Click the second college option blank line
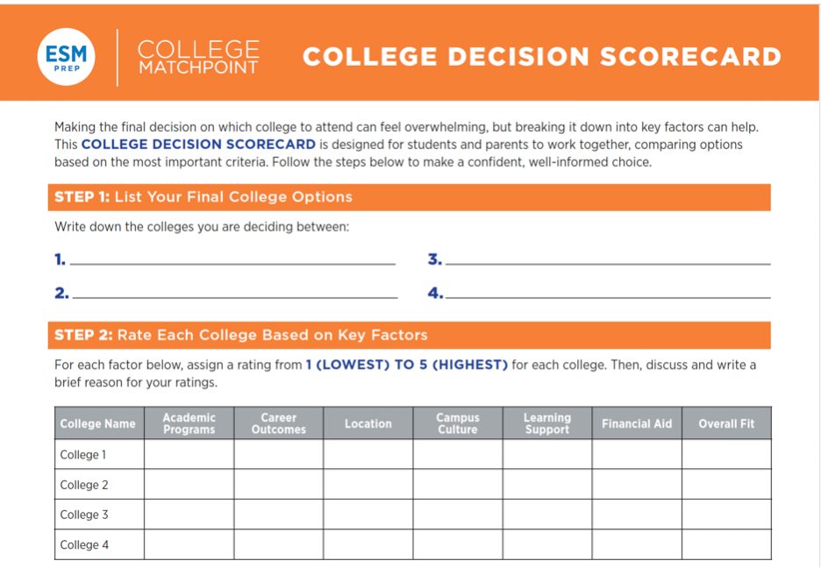The height and width of the screenshot is (568, 821). (x=234, y=293)
